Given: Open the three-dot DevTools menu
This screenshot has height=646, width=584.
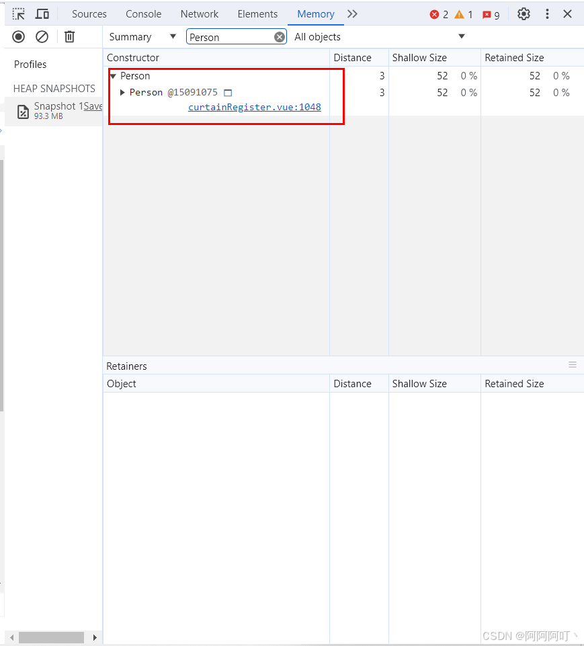Looking at the screenshot, I should 548,13.
